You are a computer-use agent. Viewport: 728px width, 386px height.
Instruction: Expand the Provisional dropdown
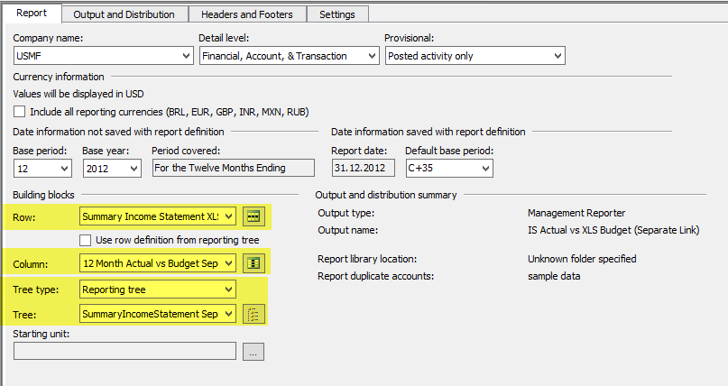coord(557,56)
